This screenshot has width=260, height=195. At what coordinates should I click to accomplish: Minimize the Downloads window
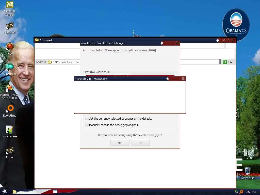(x=224, y=40)
